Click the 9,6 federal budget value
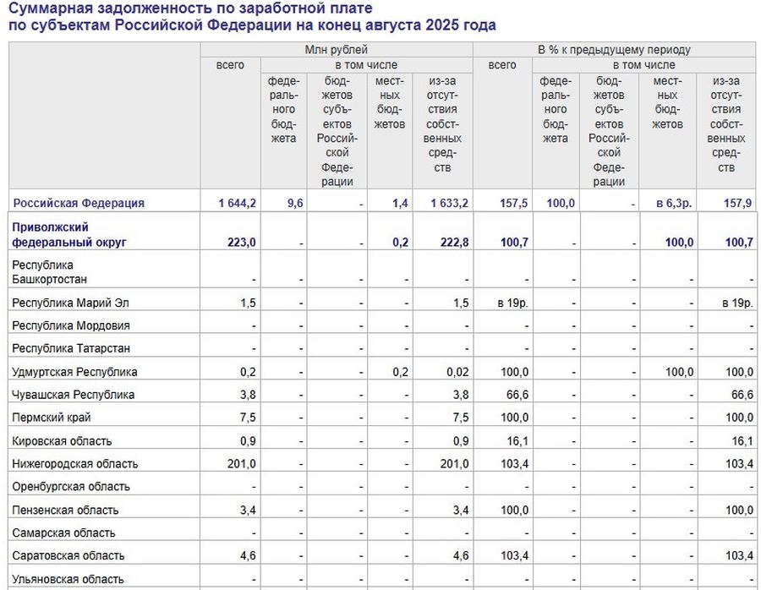This screenshot has width=761, height=590. (294, 203)
